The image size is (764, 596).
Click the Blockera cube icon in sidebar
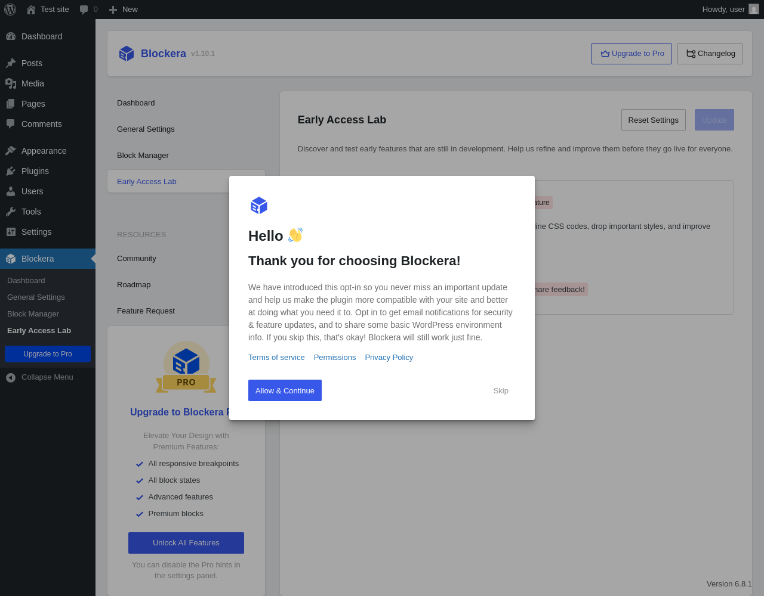[x=11, y=259]
